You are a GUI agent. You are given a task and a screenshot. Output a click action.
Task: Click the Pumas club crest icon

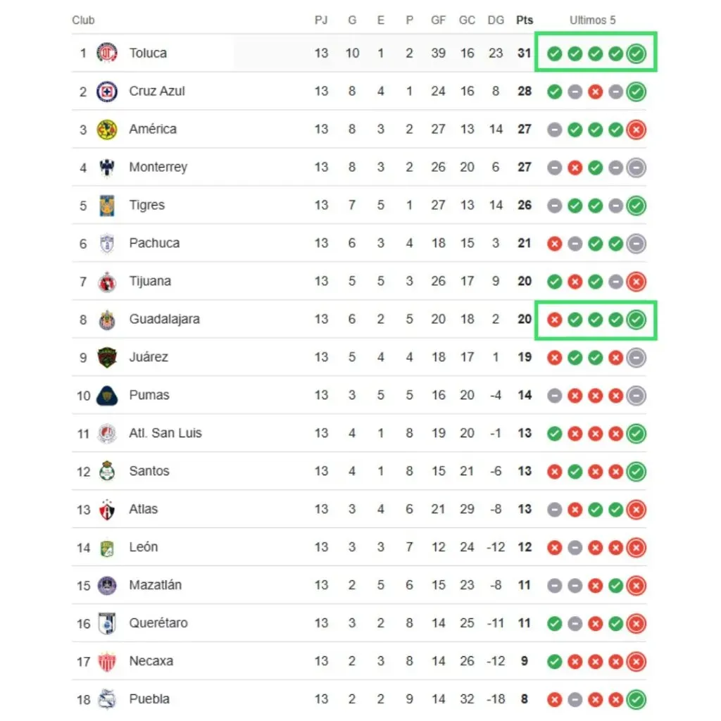point(107,395)
